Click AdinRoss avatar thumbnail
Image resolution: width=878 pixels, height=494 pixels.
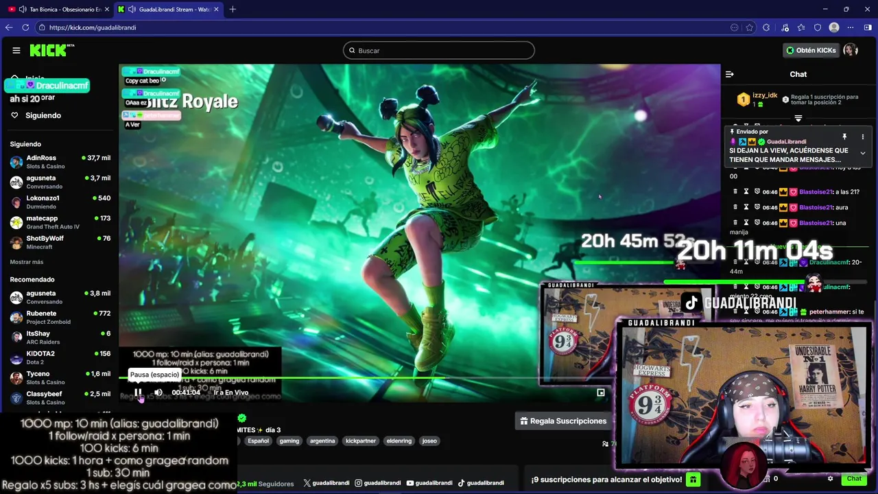[x=16, y=162]
